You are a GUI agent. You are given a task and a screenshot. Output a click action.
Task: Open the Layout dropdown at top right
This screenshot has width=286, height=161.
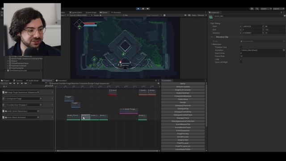279,8
